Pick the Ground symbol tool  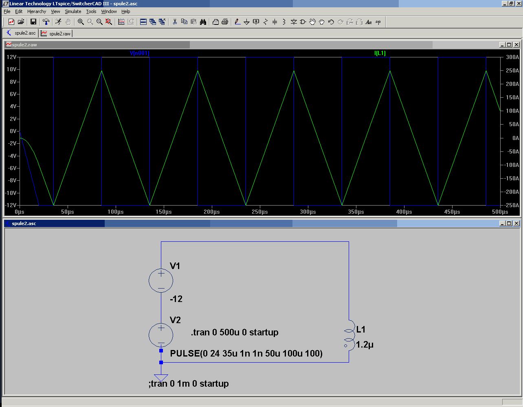coord(246,22)
